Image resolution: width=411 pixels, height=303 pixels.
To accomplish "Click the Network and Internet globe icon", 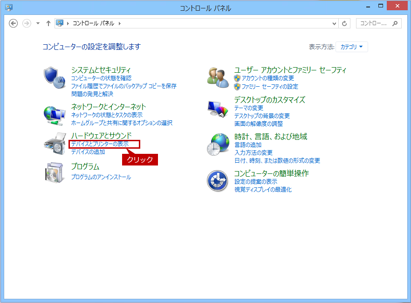I will [x=55, y=115].
